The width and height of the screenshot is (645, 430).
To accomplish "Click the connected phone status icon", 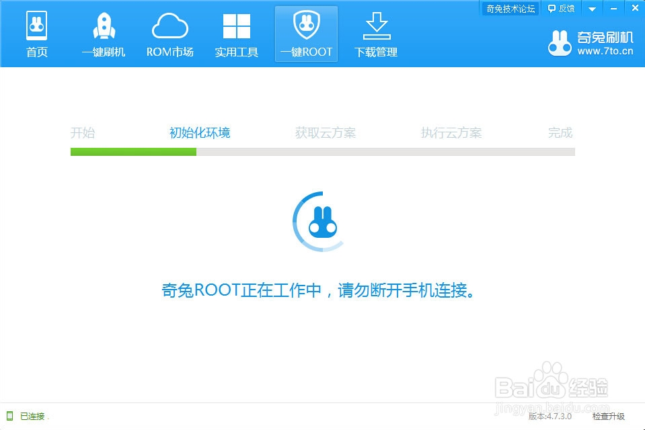I will pos(10,416).
